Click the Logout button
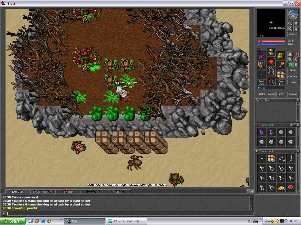301x225 pixels. coord(293,94)
